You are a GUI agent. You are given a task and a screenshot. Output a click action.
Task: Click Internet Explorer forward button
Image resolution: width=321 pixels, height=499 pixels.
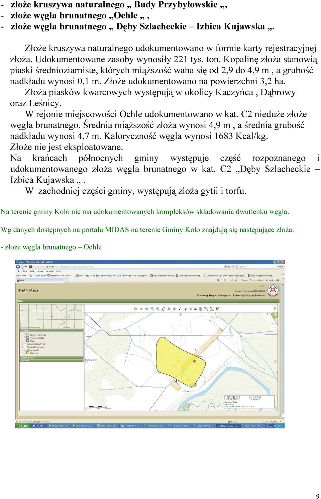(x=22, y=266)
